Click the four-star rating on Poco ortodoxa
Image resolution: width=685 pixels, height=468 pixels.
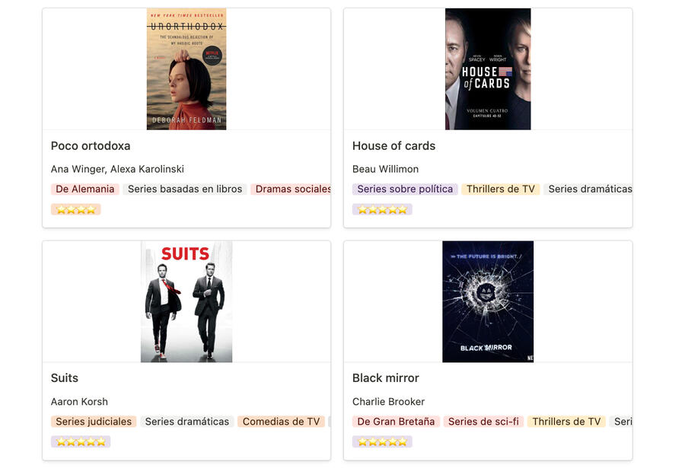coord(76,210)
